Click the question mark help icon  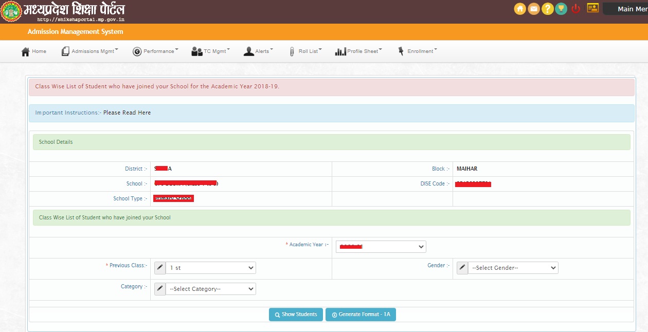point(548,9)
